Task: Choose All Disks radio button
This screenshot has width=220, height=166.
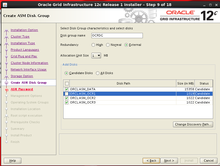Action: [x=98, y=73]
